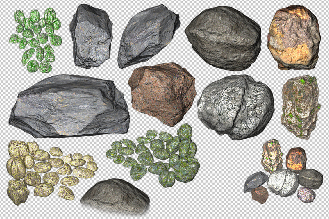Select the bright green pebbles cluster
The width and height of the screenshot is (329, 219).
click(x=35, y=40)
